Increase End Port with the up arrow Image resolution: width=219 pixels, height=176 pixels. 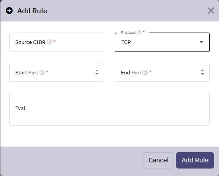coord(202,70)
